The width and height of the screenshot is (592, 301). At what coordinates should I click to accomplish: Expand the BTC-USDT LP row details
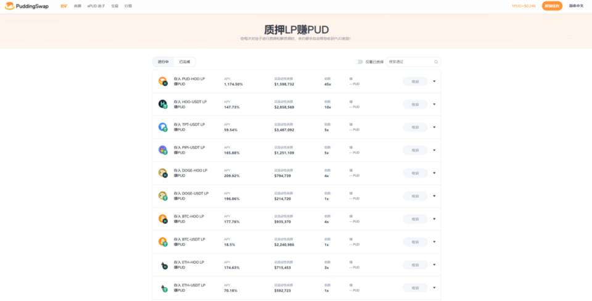434,242
